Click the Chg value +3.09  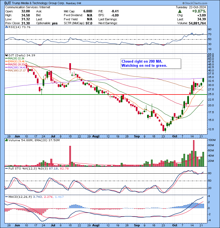click(202, 15)
